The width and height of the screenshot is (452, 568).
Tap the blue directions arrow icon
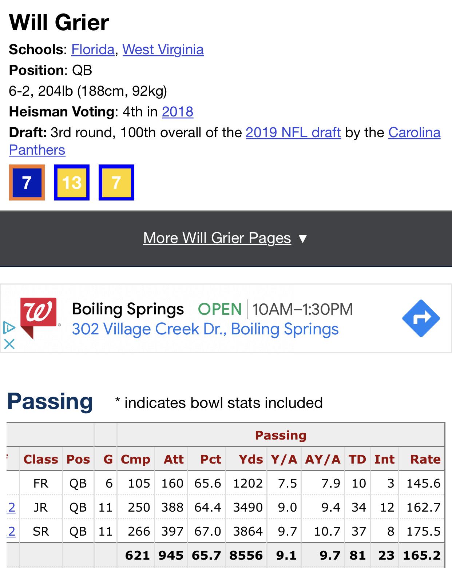click(x=421, y=318)
